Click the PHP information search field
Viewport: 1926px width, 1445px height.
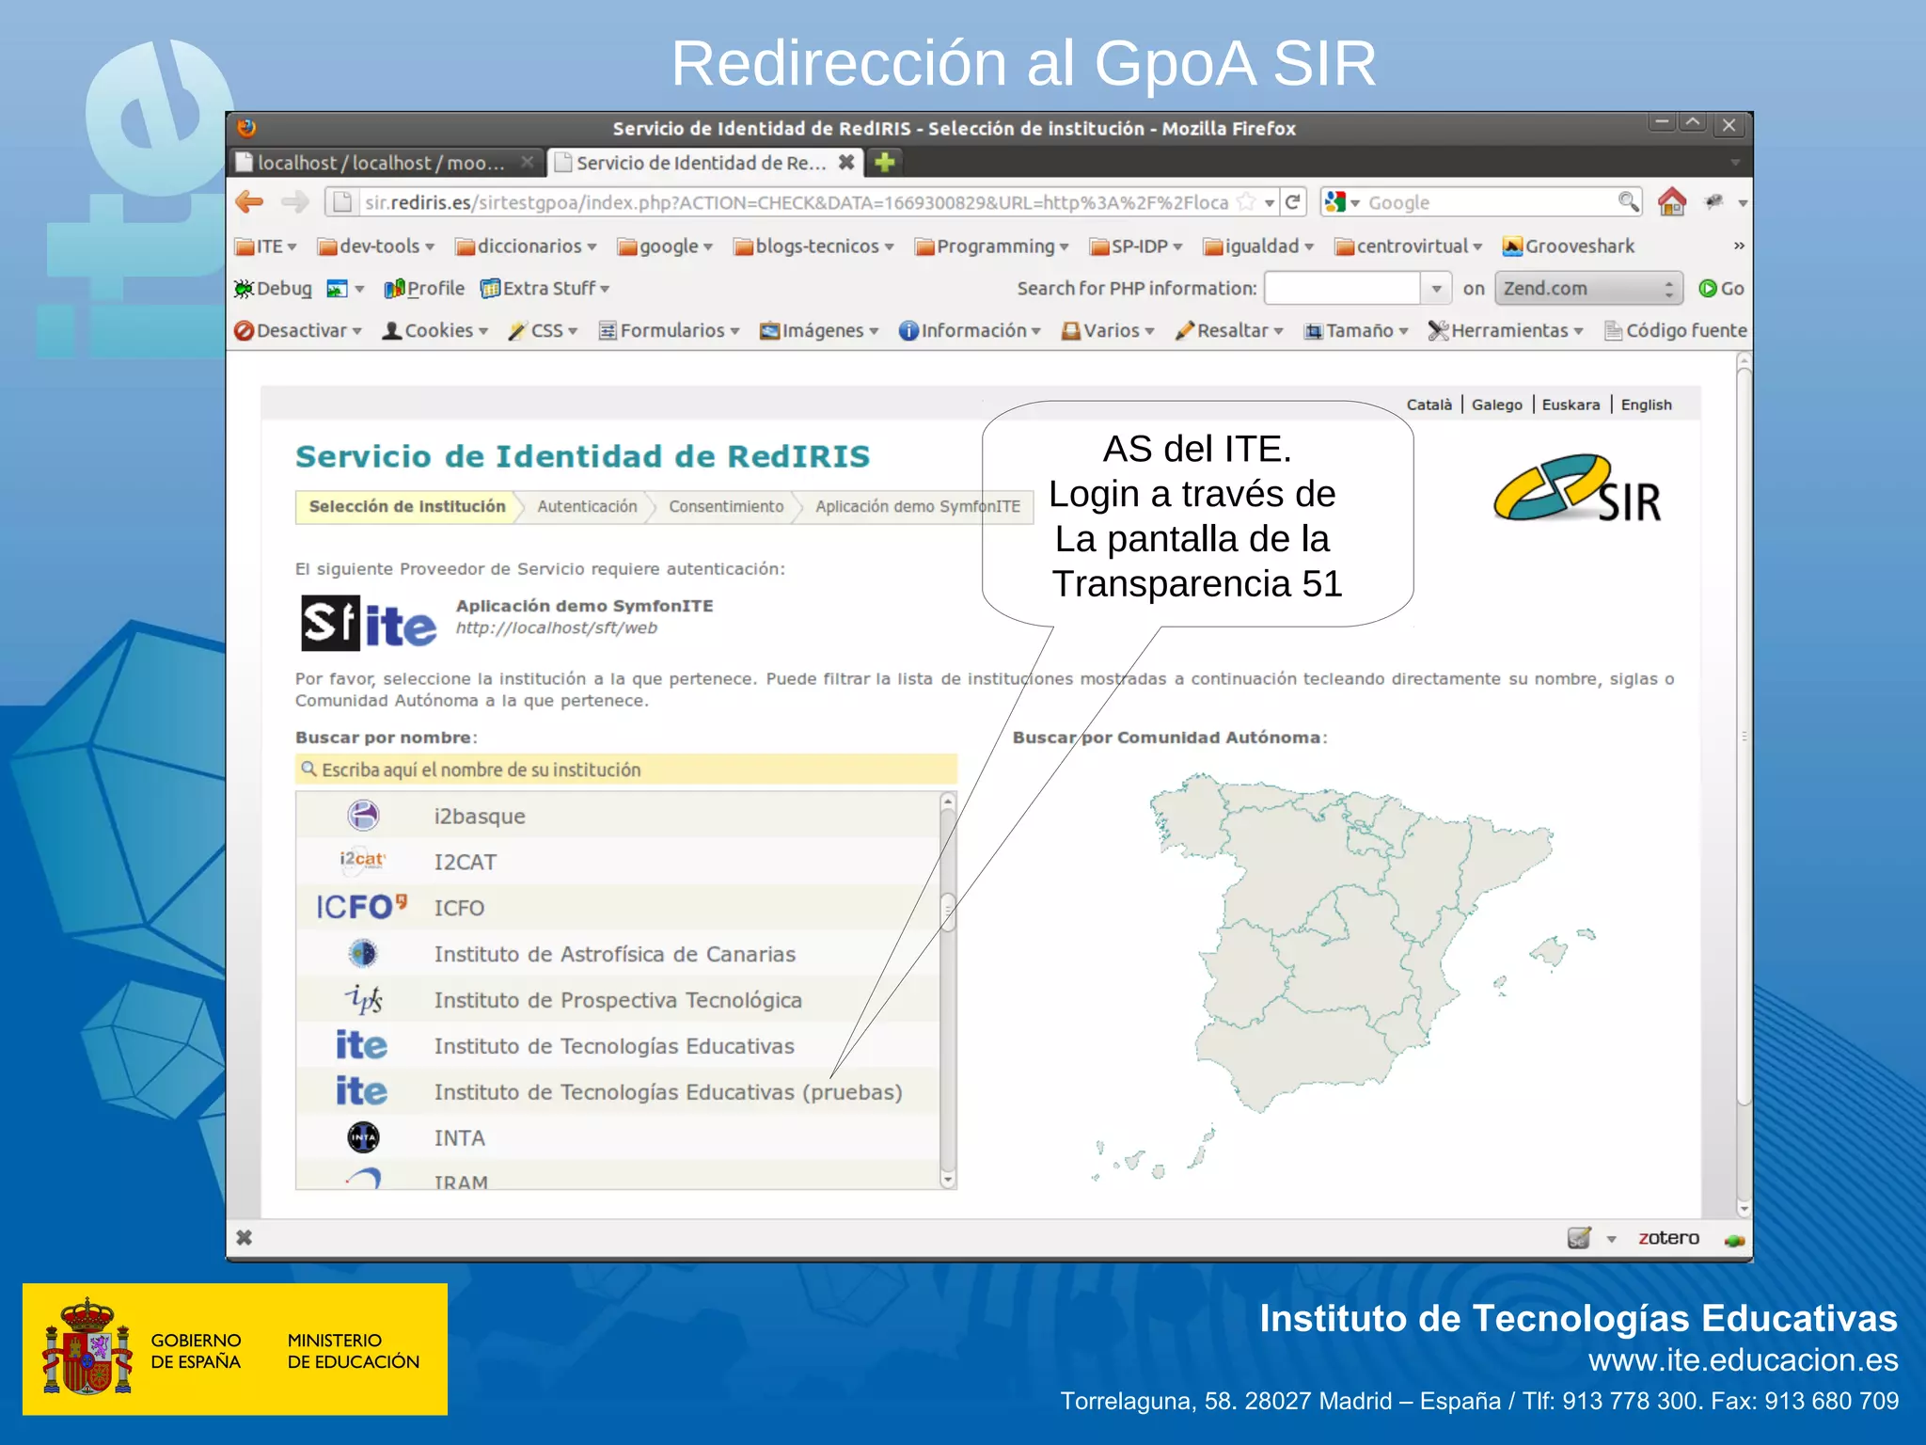1342,289
